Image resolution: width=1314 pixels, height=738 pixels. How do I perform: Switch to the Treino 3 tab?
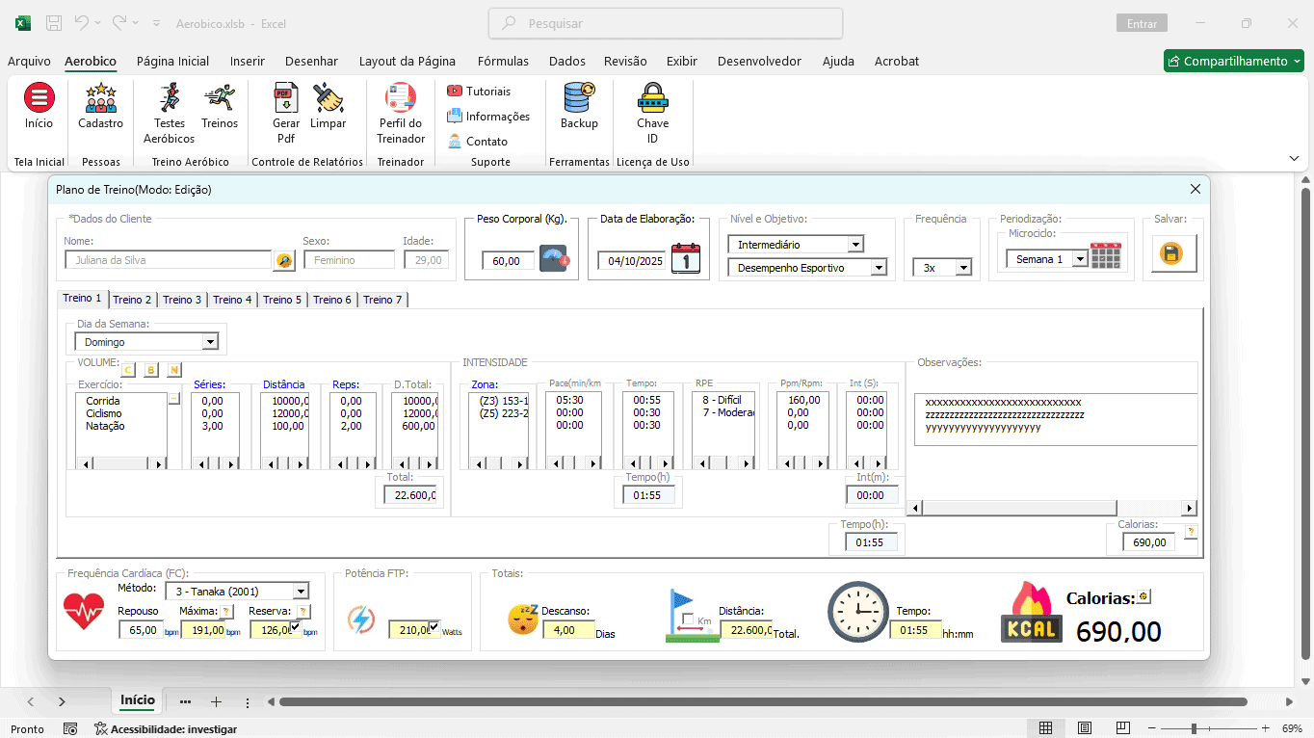pyautogui.click(x=182, y=300)
